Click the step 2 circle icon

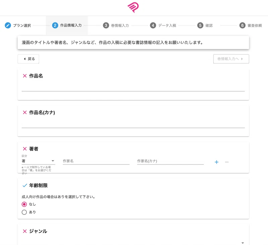tap(55, 25)
